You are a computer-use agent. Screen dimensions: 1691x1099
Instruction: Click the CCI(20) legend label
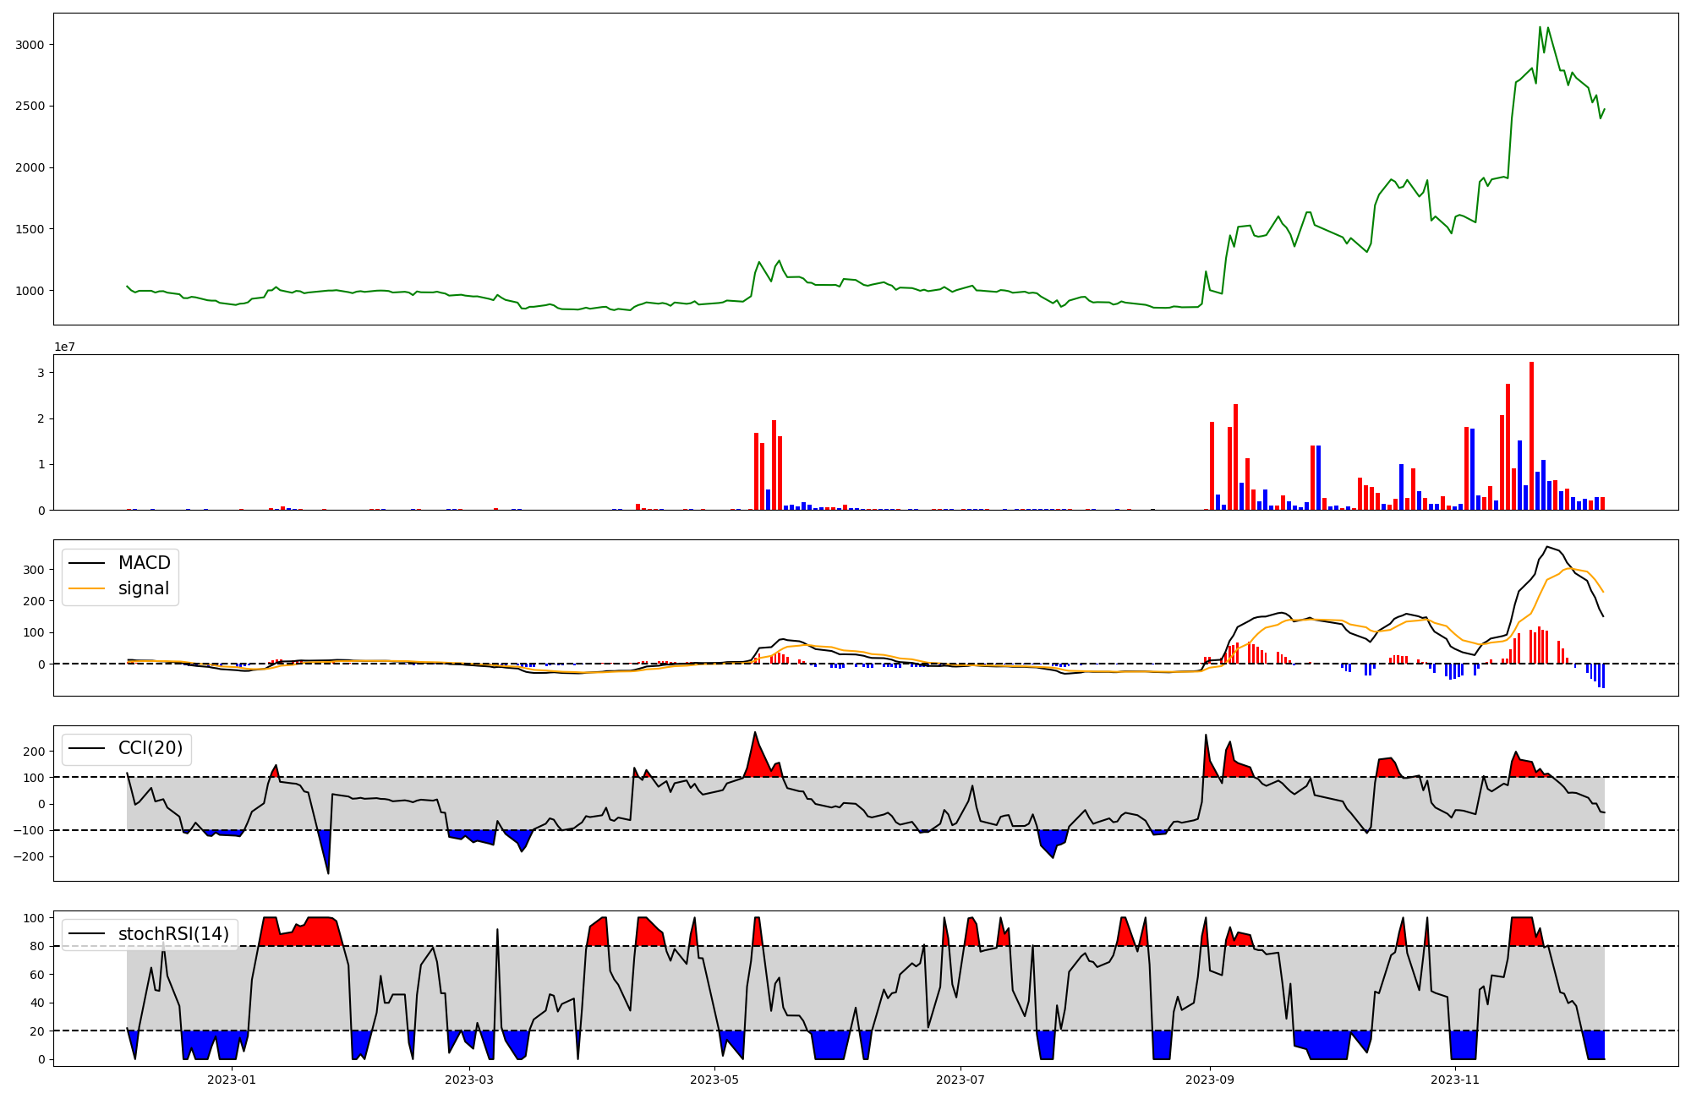pyautogui.click(x=150, y=748)
